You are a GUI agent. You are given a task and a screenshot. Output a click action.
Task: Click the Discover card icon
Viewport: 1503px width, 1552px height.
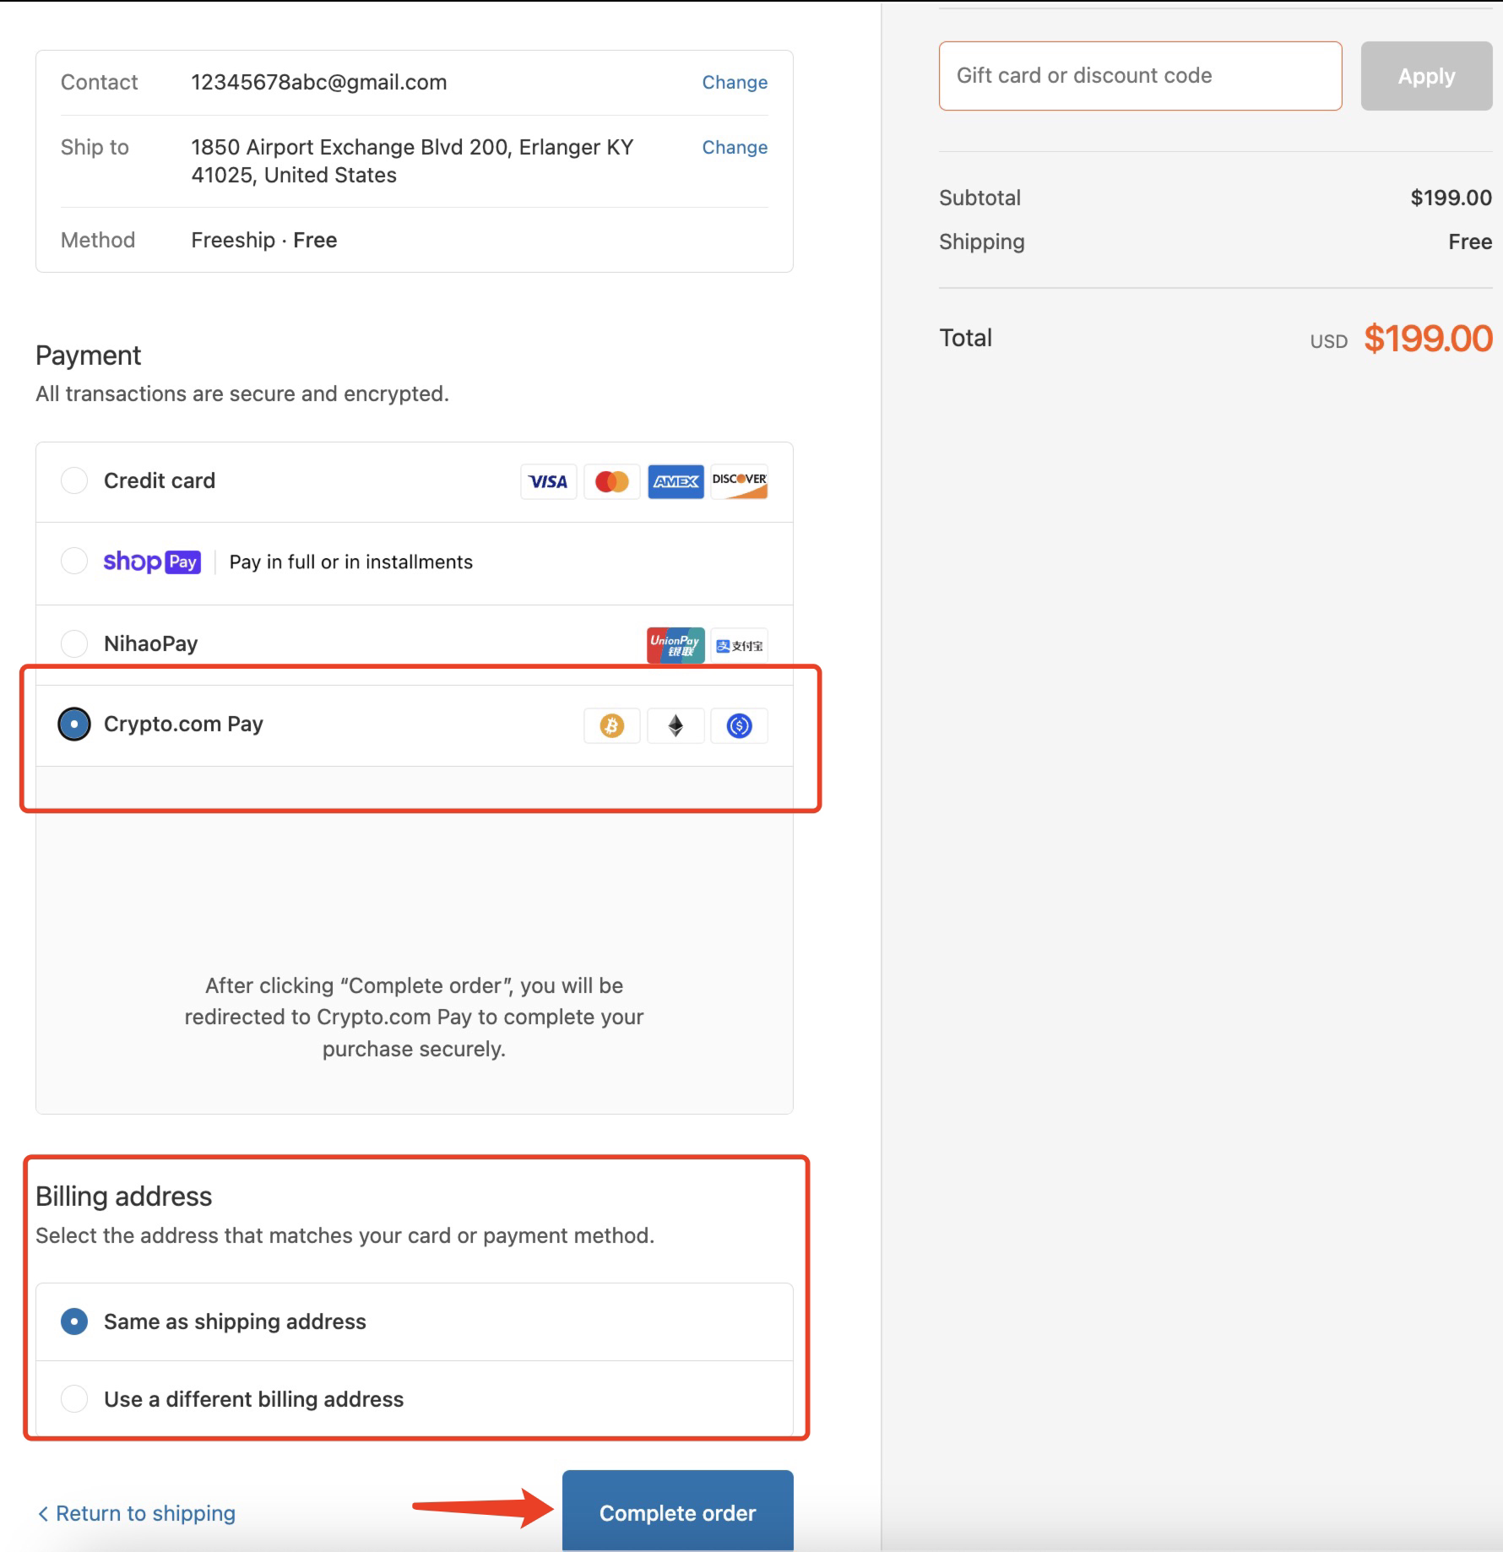click(x=739, y=481)
